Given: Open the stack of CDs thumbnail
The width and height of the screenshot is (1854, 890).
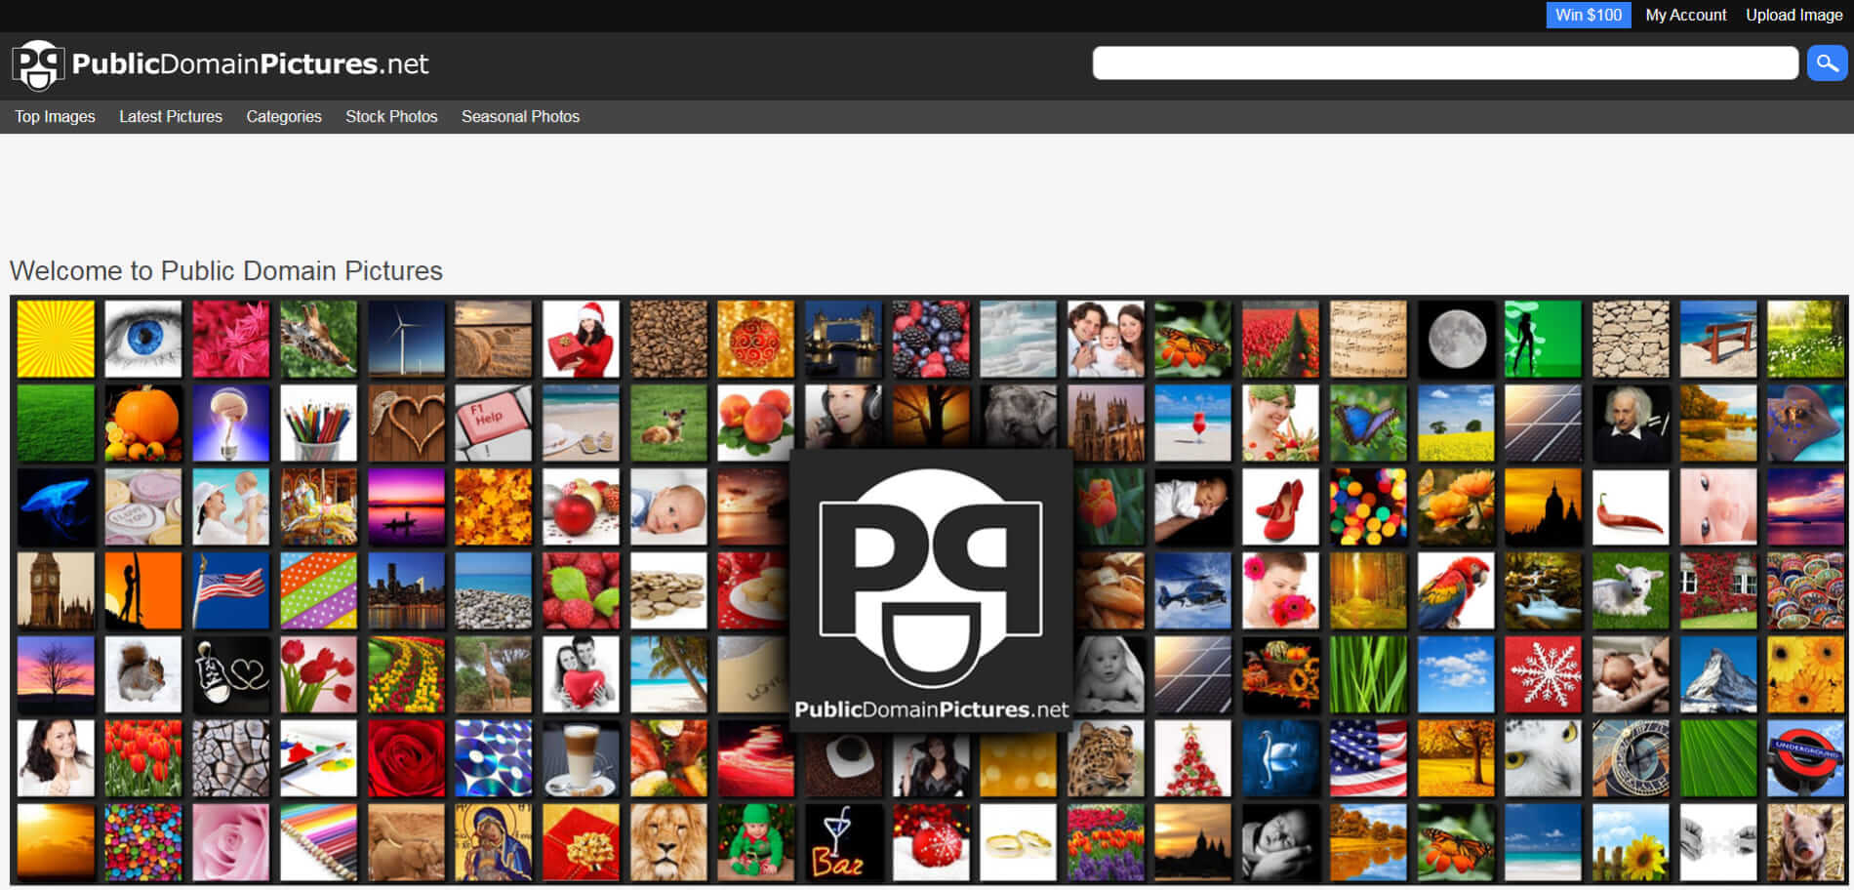Looking at the screenshot, I should click(493, 758).
